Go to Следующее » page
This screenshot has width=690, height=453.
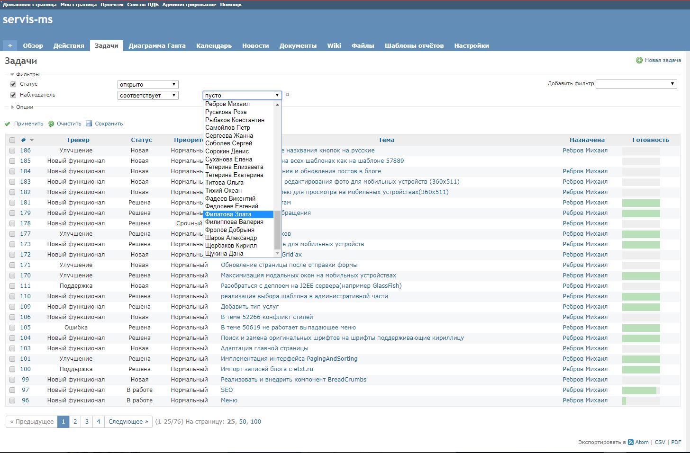(128, 422)
